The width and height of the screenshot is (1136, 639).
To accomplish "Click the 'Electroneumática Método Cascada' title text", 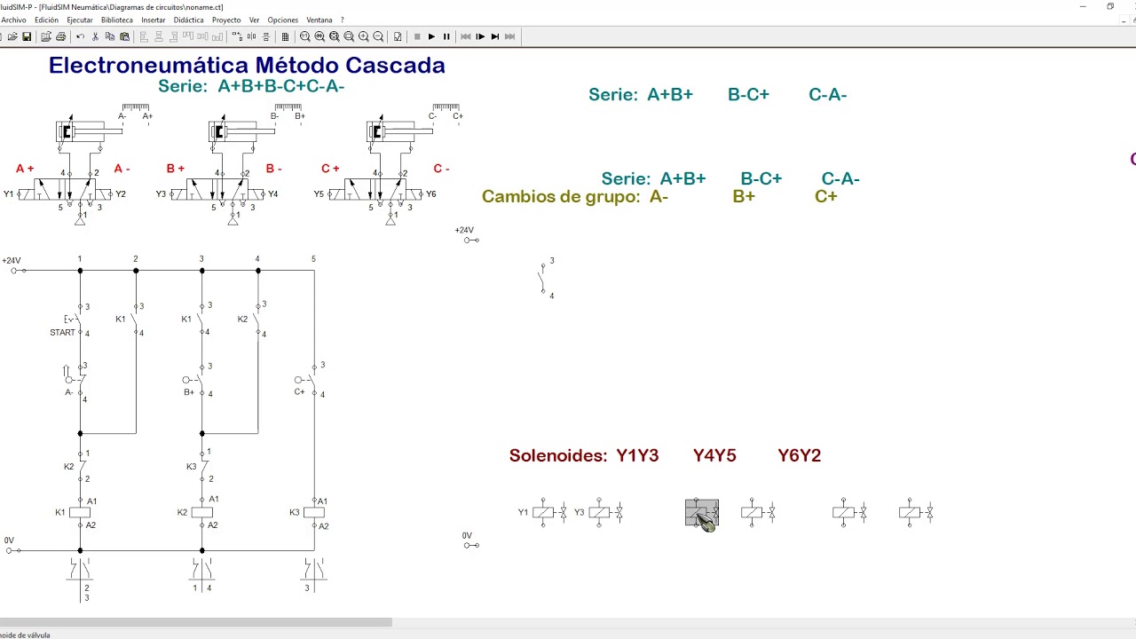I will pos(247,65).
